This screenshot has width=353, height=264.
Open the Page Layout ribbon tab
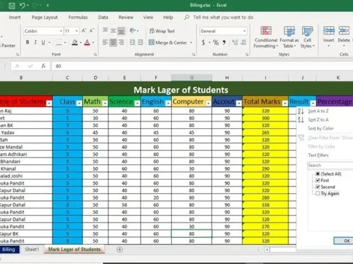[x=44, y=17]
